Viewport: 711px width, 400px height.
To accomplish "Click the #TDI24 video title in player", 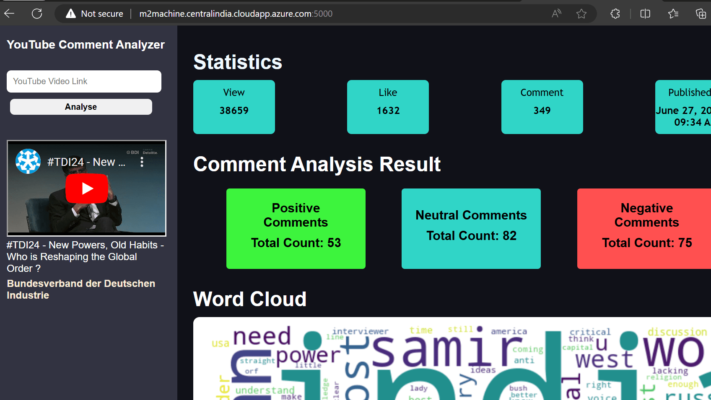I will [86, 162].
